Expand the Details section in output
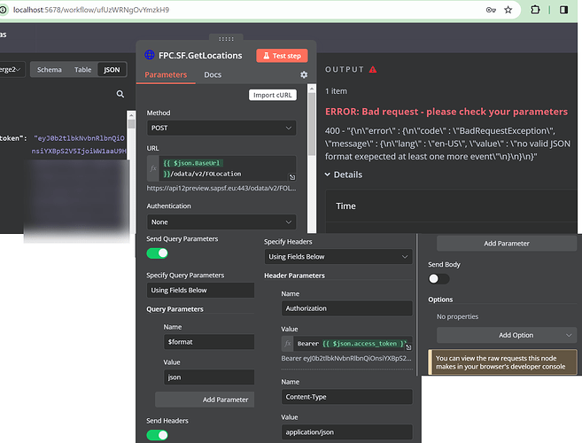This screenshot has width=582, height=443. click(344, 175)
